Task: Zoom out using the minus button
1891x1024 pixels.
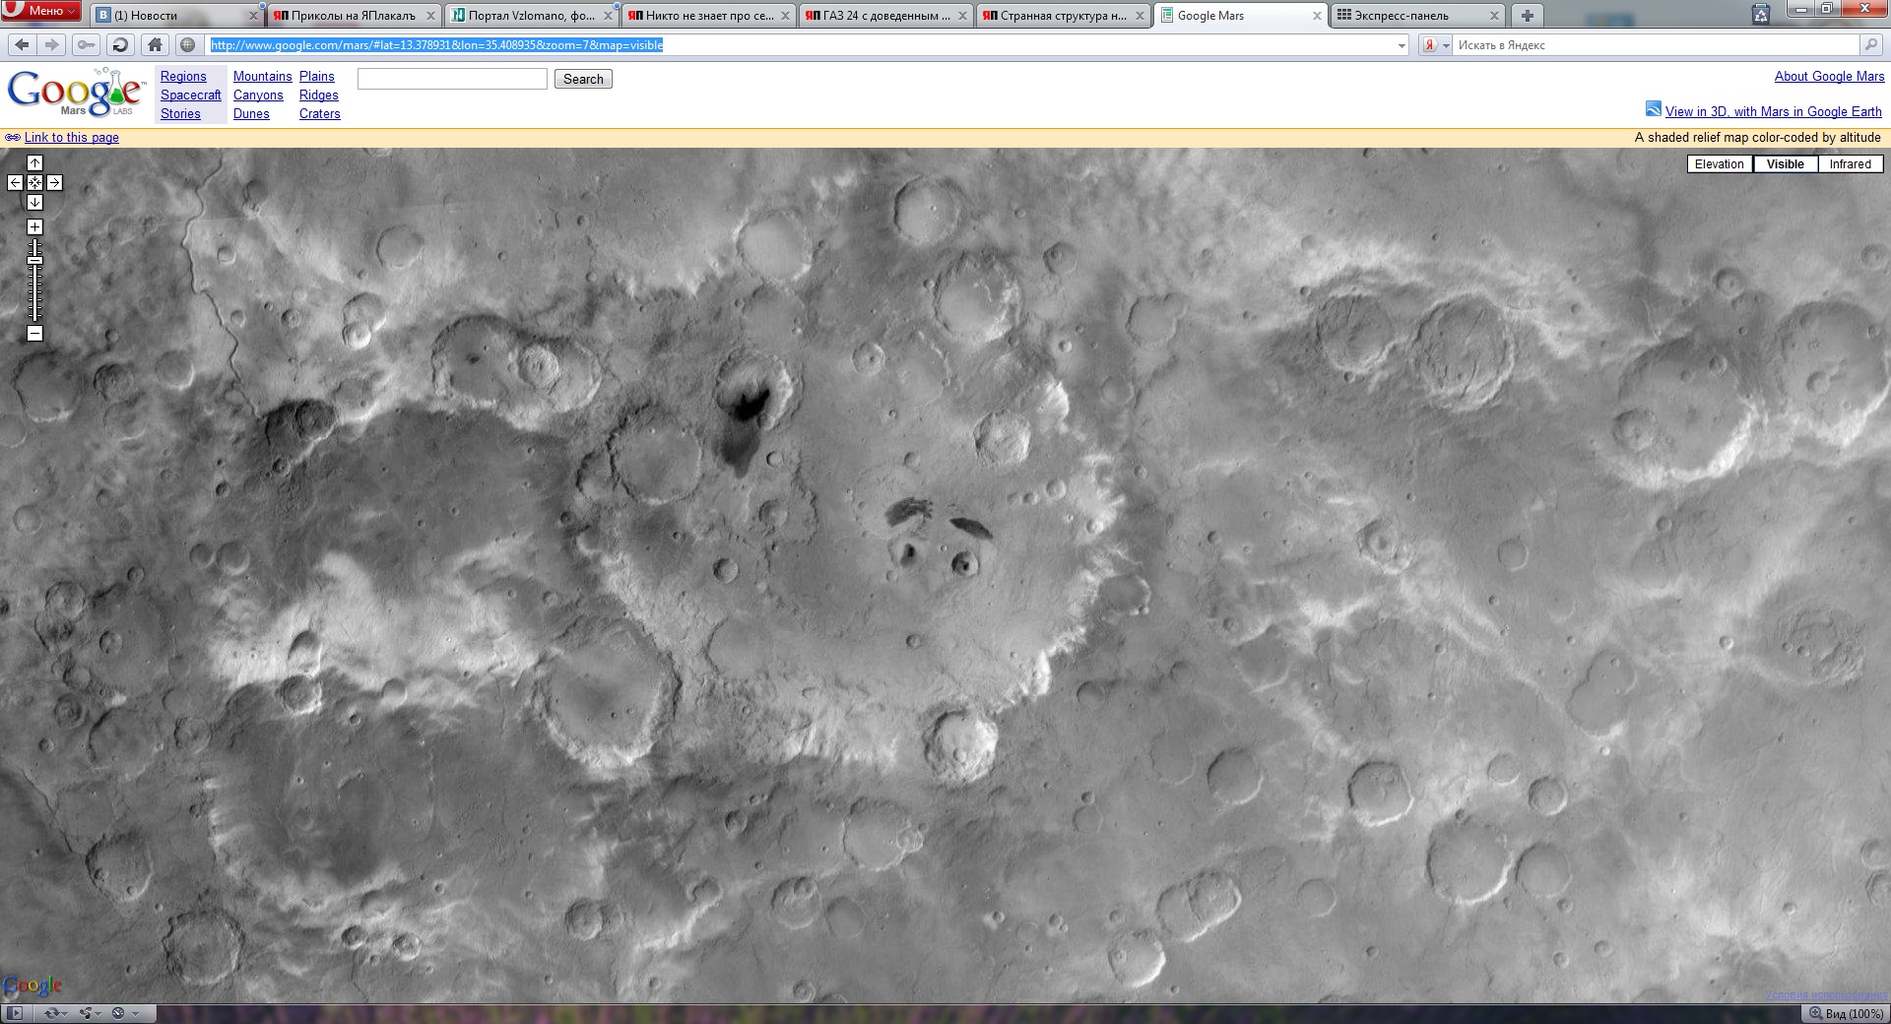Action: (34, 334)
